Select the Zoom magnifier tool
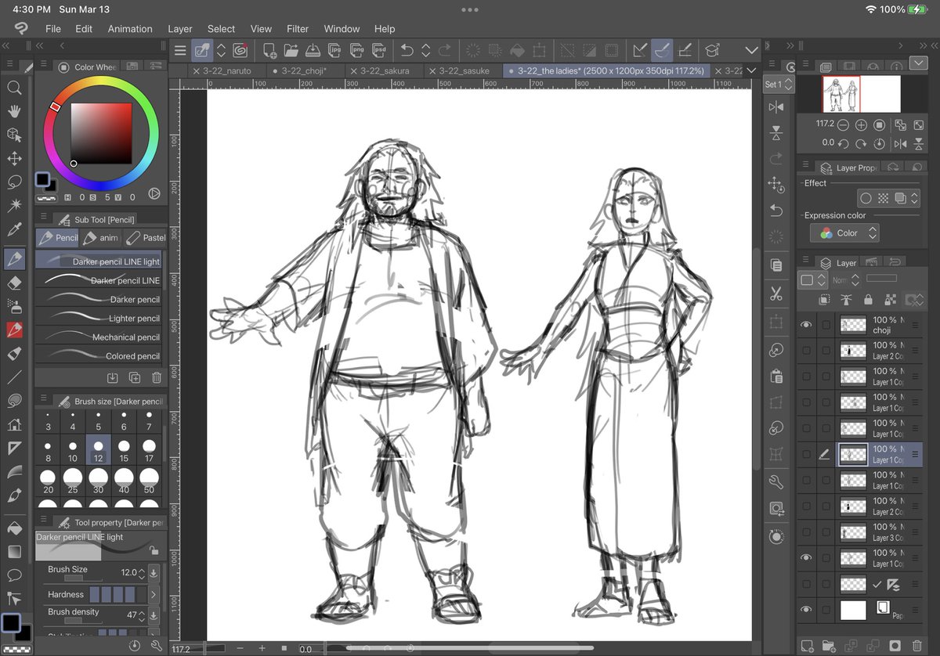This screenshot has width=940, height=656. 14,88
